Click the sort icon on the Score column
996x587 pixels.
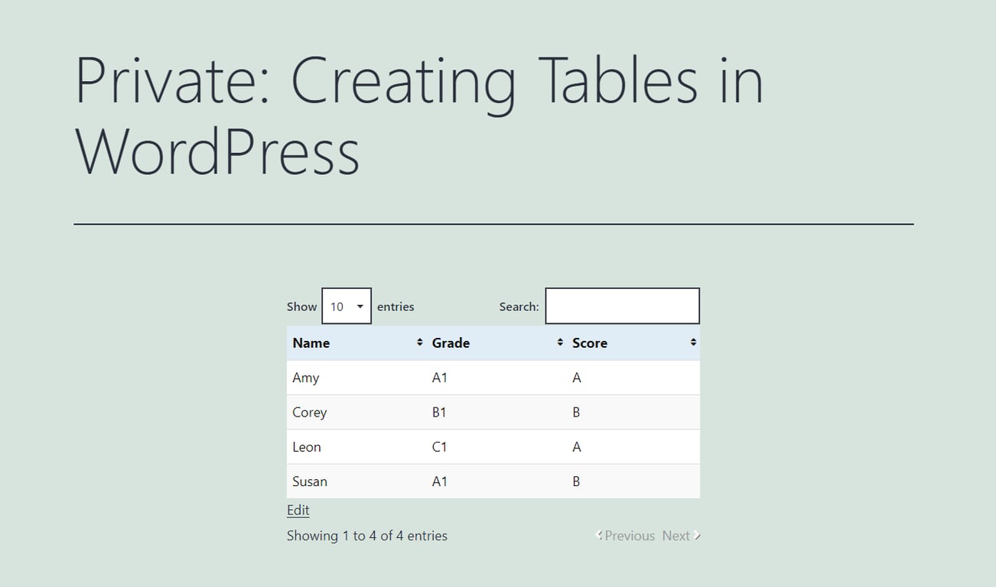[692, 342]
